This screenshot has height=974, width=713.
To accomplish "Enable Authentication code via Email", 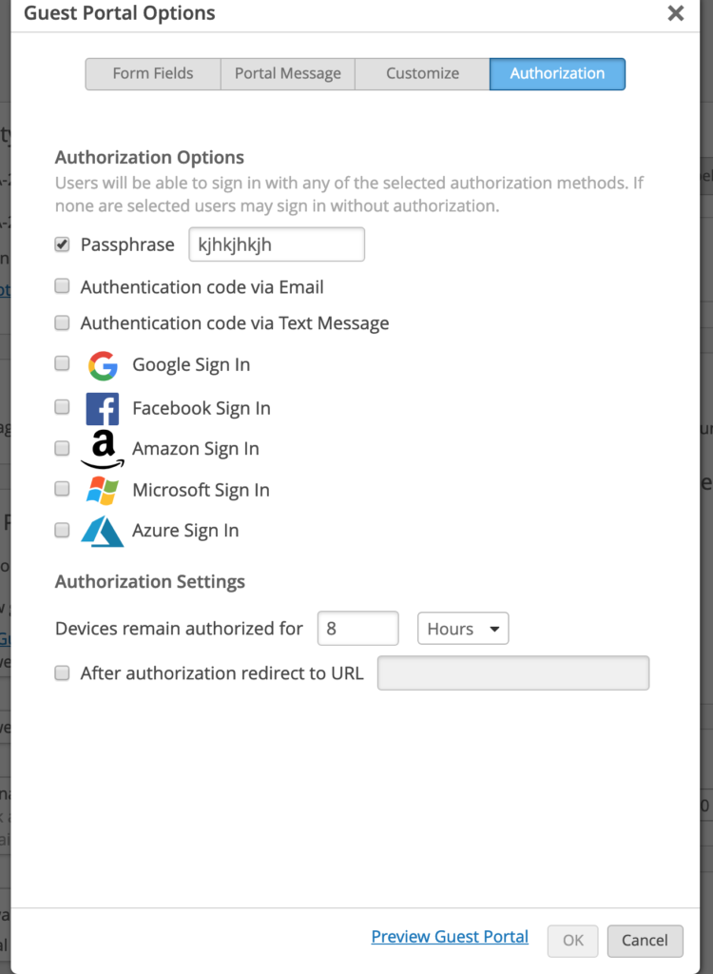I will (62, 286).
